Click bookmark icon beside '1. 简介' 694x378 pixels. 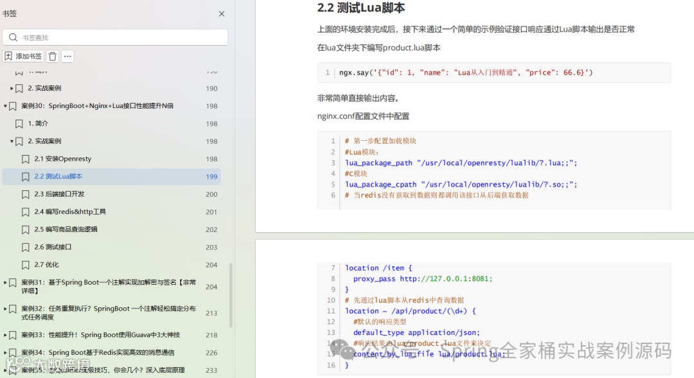coord(19,124)
